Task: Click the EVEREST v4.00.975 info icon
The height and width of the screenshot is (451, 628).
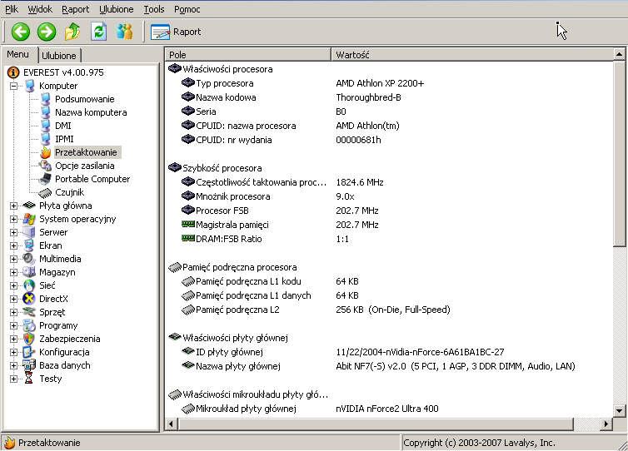Action: (x=13, y=72)
